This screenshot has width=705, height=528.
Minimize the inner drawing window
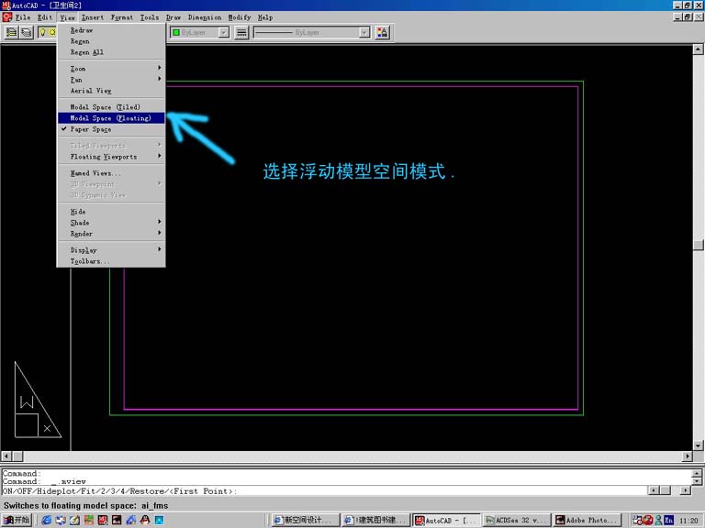click(x=678, y=16)
